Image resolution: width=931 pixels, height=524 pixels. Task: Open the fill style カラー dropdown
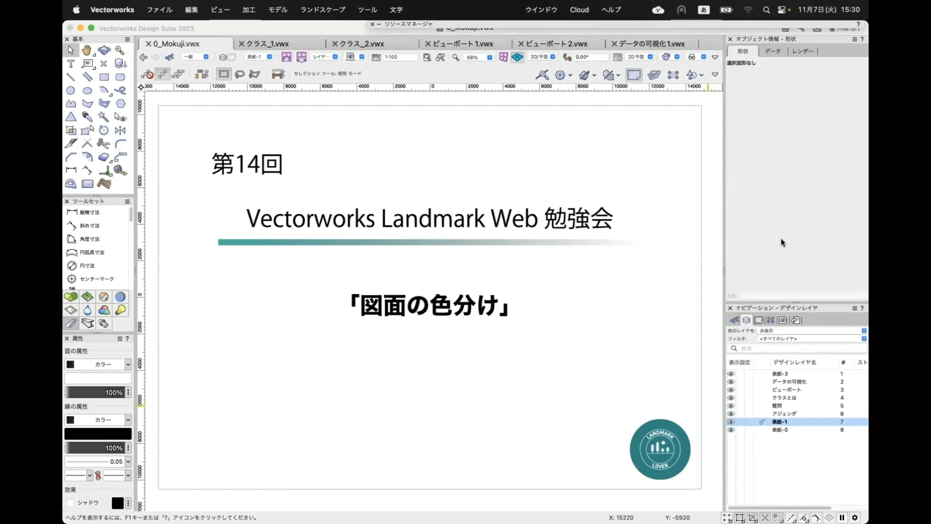pyautogui.click(x=98, y=364)
